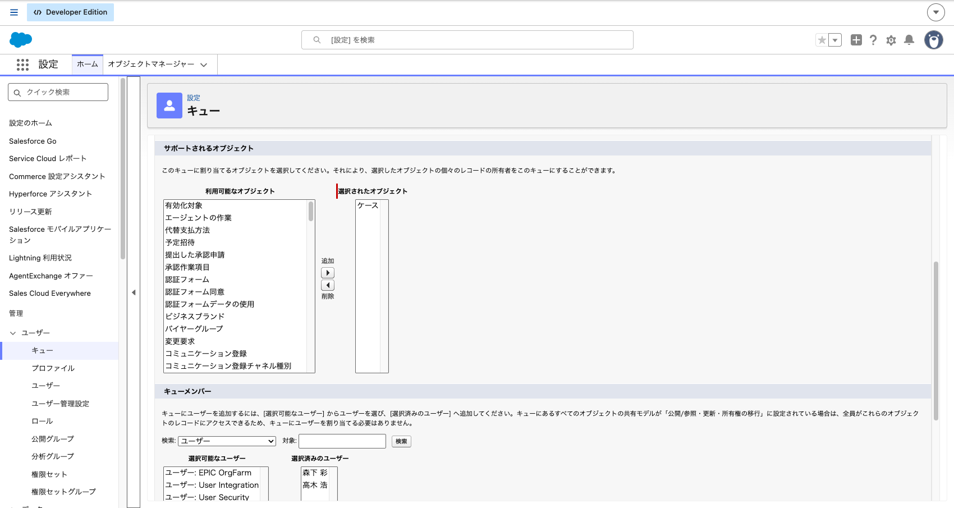This screenshot has width=954, height=508.
Task: Open the favorites list dropdown arrow
Action: tap(835, 40)
